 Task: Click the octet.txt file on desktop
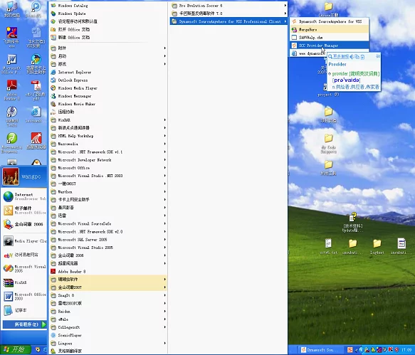328,247
